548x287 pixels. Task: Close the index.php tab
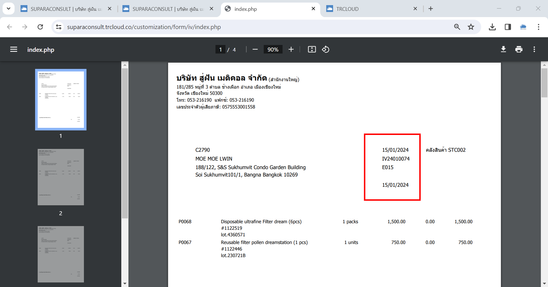coord(313,9)
